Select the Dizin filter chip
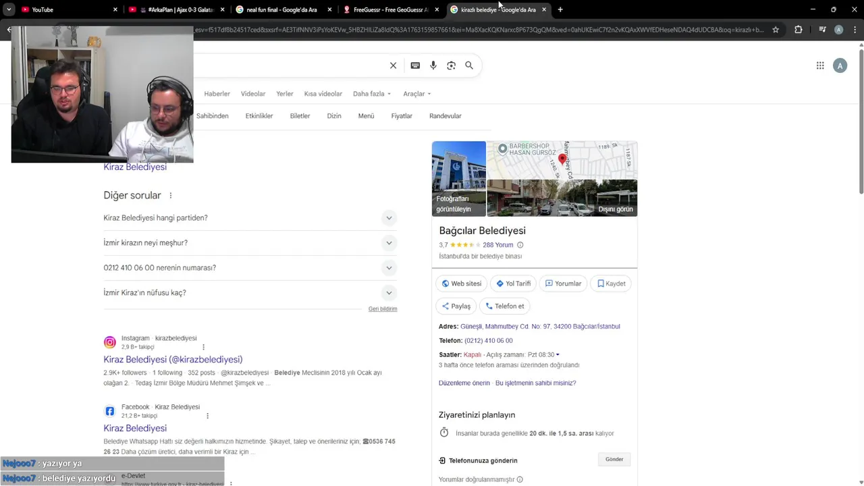864x486 pixels. [x=334, y=116]
